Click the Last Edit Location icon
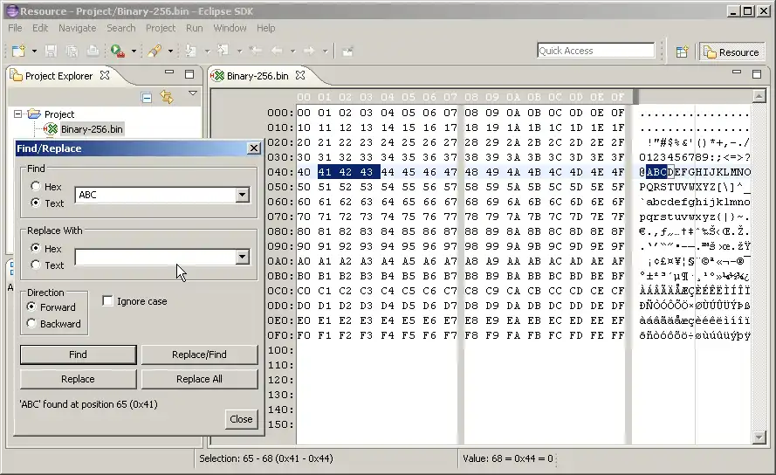Screen dimensions: 776x475 point(256,51)
